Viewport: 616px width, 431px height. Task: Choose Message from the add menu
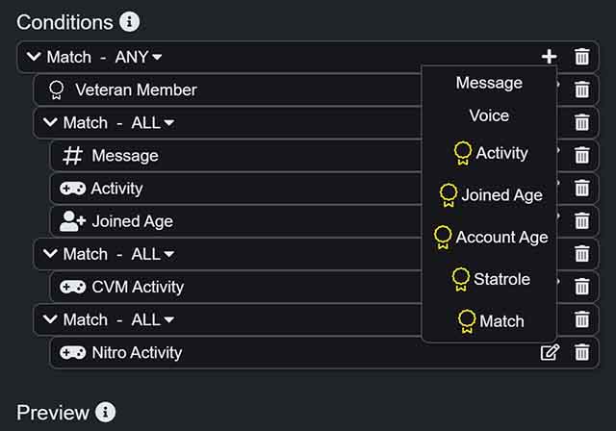(x=489, y=83)
